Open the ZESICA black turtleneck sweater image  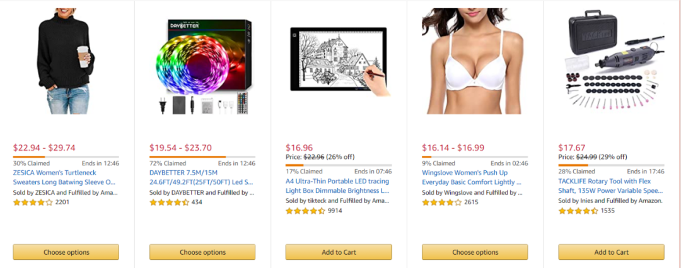pos(66,61)
